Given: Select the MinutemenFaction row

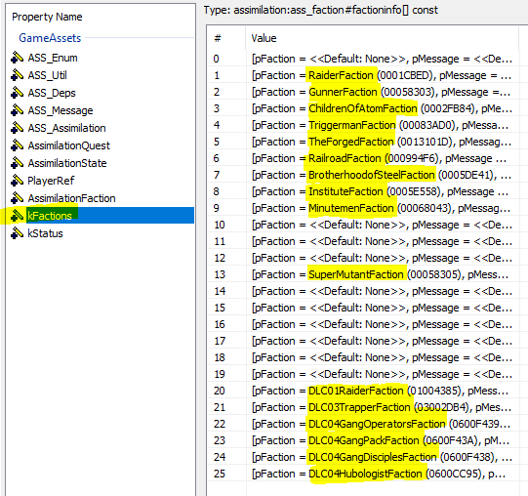Looking at the screenshot, I should [x=363, y=208].
